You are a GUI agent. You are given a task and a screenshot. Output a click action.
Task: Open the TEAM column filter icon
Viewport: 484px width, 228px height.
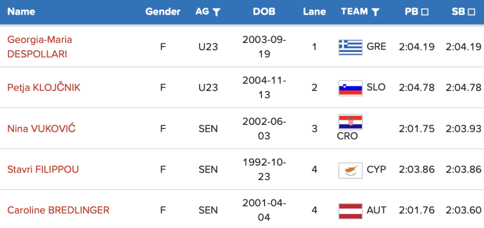(x=375, y=12)
